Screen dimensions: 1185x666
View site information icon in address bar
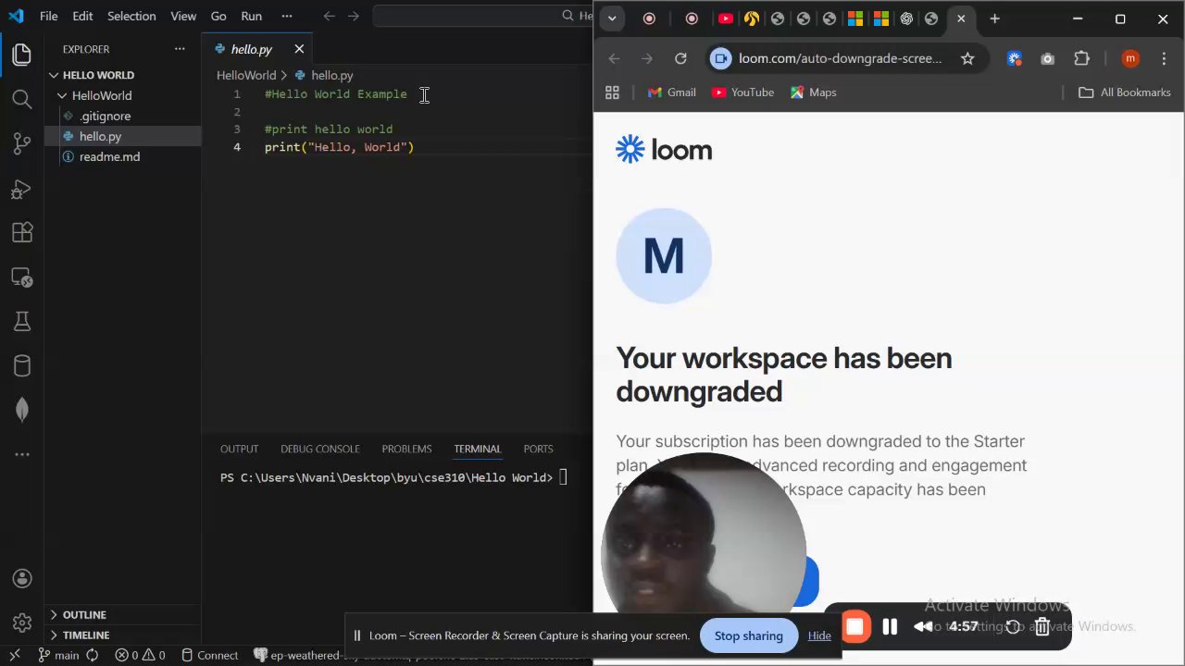click(720, 58)
